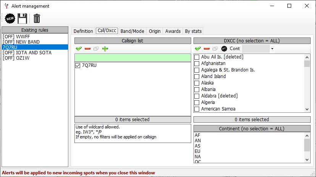Select the [OFF] WWFF rule
This screenshot has width=316, height=177.
point(35,37)
